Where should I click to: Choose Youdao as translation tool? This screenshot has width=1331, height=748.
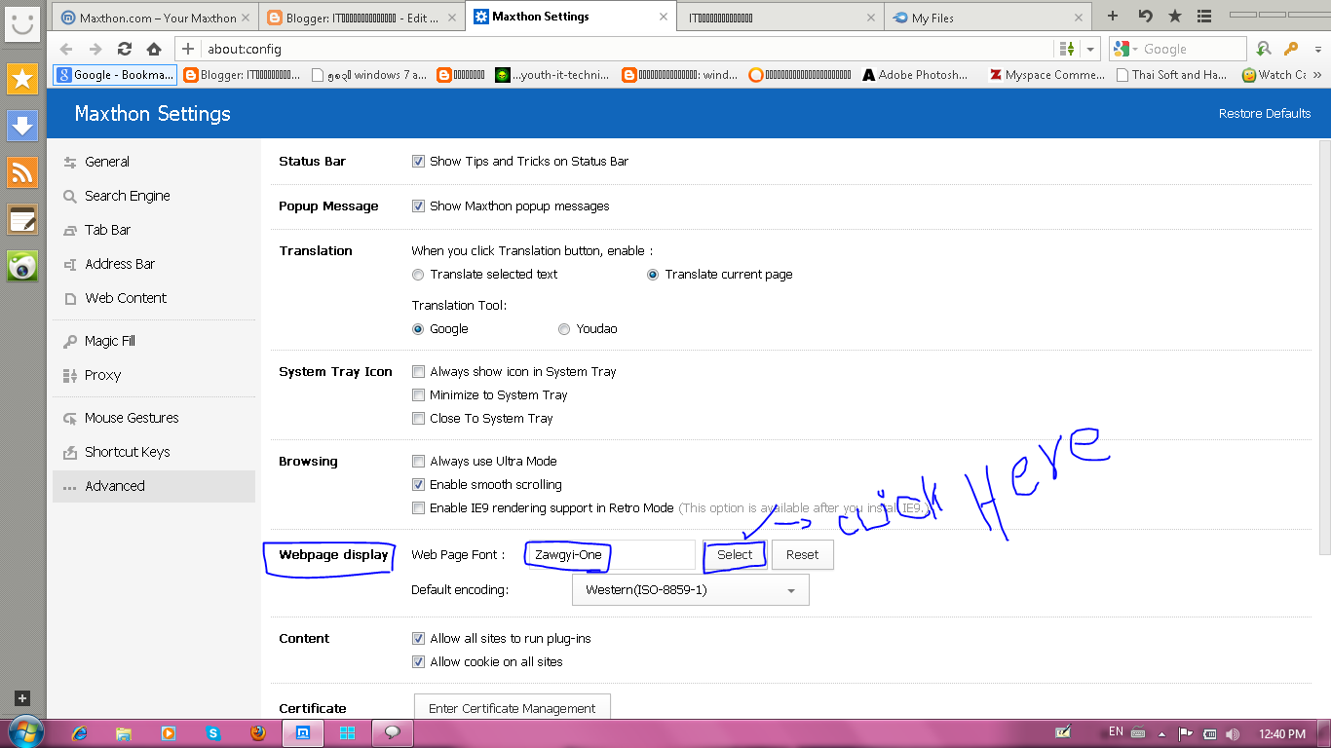pyautogui.click(x=564, y=329)
